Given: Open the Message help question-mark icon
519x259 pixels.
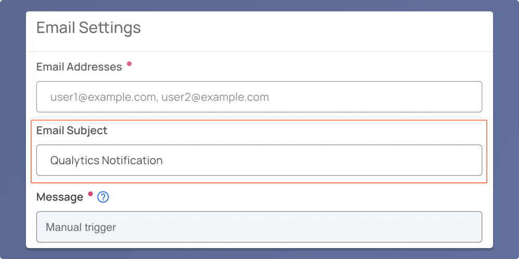Looking at the screenshot, I should point(103,197).
